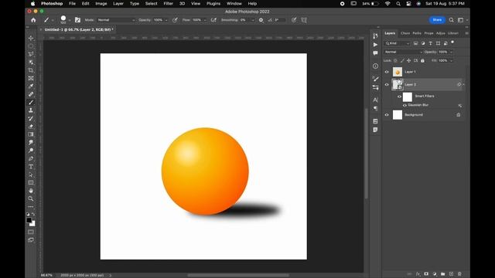This screenshot has width=495, height=278.
Task: Open the Smoothing value dropdown arrow
Action: coord(253,20)
